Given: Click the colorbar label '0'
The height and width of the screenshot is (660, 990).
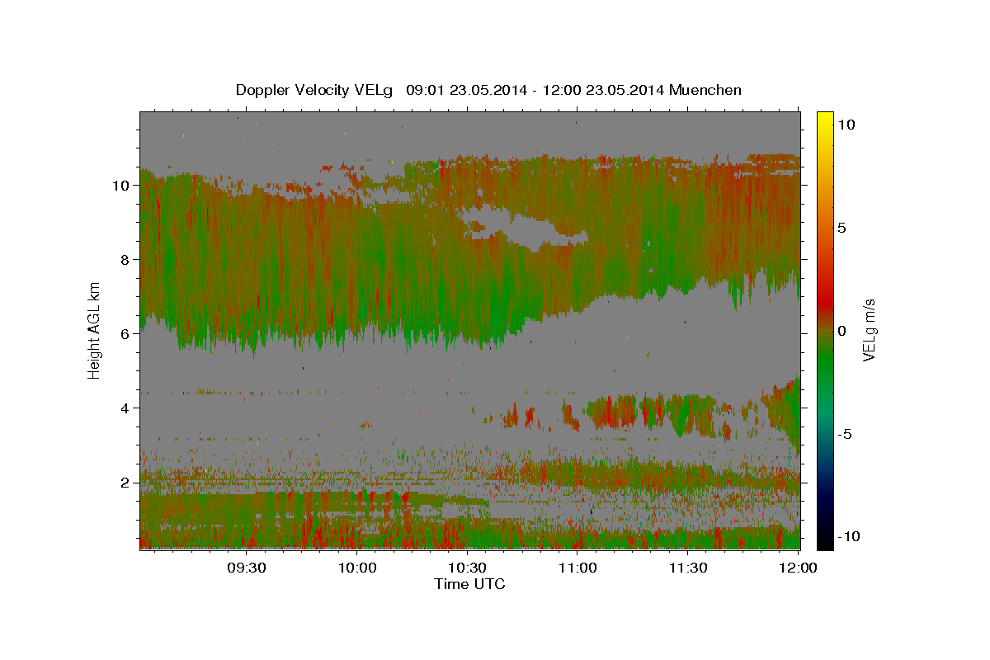Looking at the screenshot, I should click(841, 330).
